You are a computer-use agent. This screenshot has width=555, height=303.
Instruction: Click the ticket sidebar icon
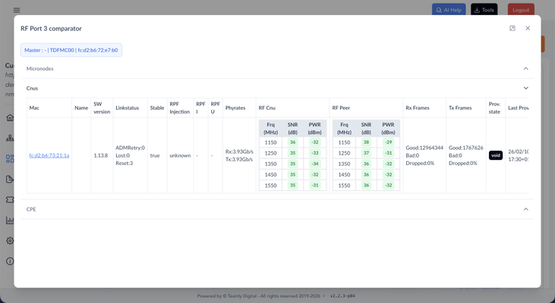[x=10, y=199]
